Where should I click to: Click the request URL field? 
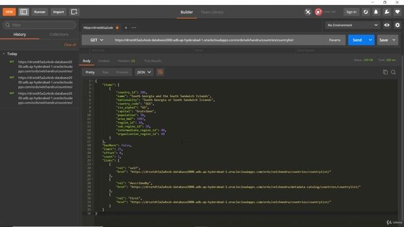[x=204, y=40]
